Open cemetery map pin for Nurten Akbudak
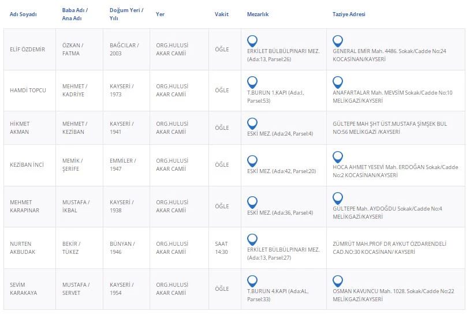Screen dimensions: 470x322 pos(252,239)
